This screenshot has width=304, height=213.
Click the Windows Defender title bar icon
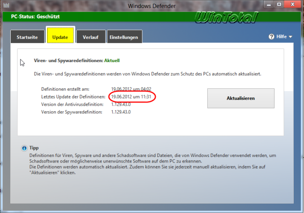click(6, 5)
